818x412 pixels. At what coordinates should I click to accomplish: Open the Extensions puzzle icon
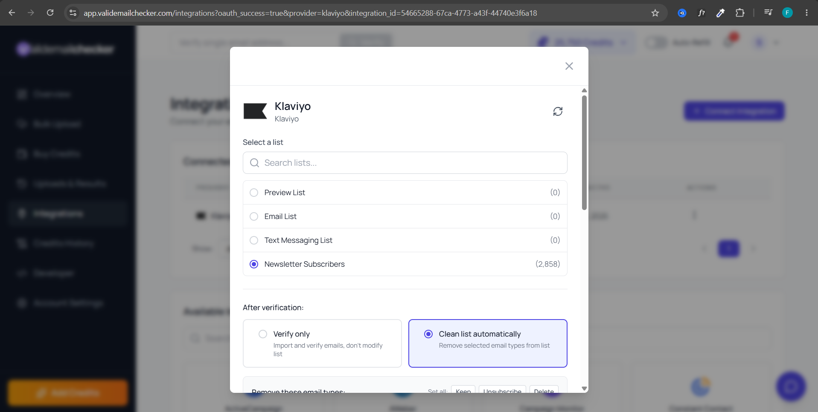click(740, 13)
